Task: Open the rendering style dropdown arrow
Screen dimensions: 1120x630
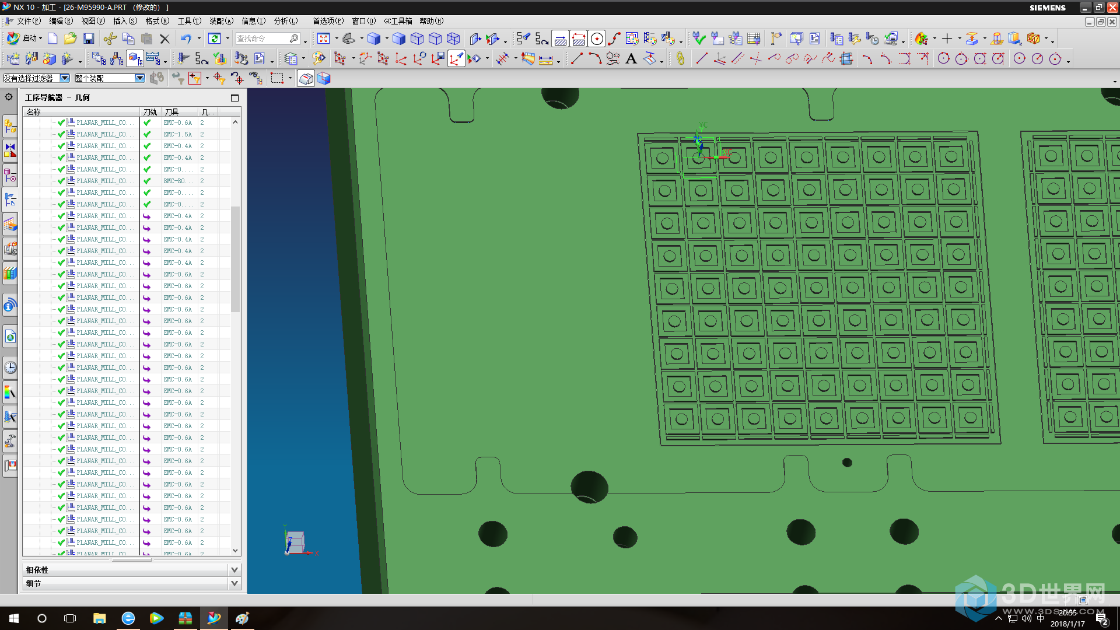Action: tap(387, 39)
